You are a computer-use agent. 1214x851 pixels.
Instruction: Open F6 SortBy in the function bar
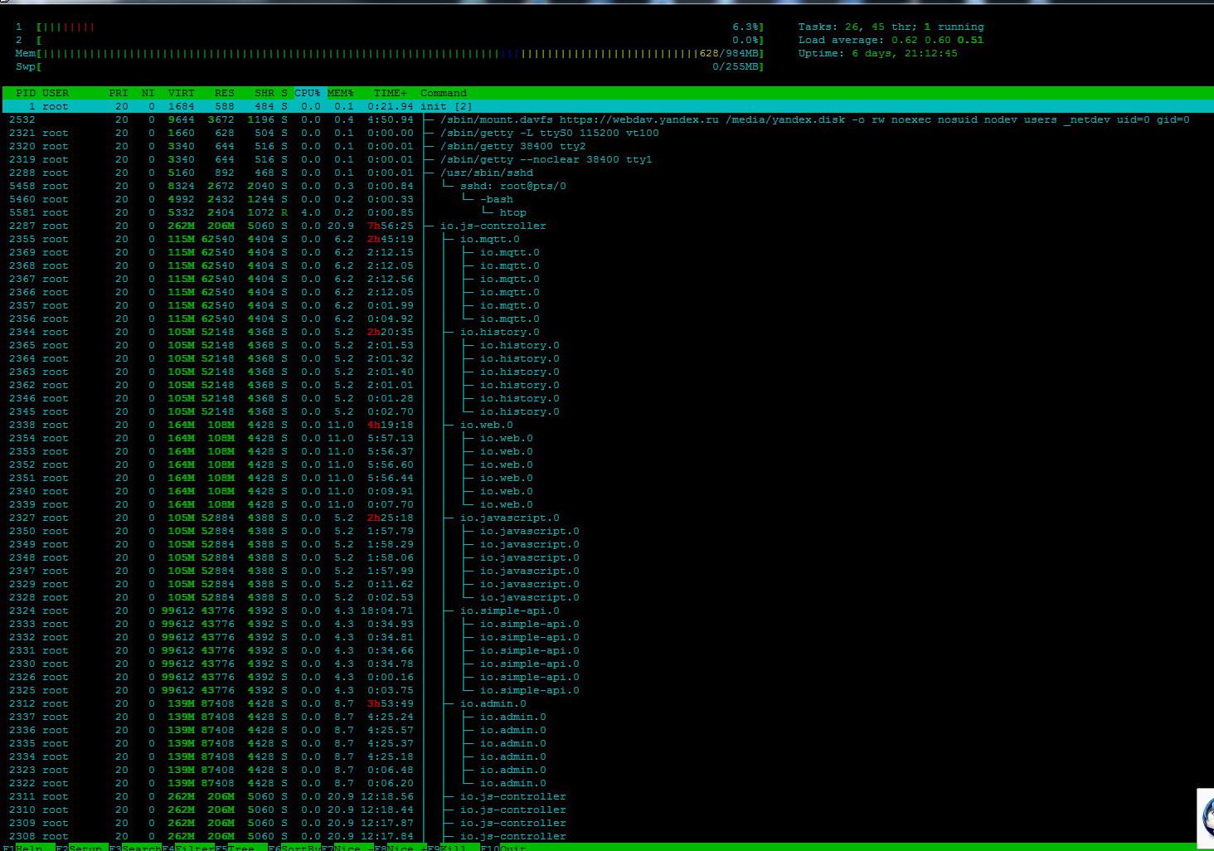294,847
